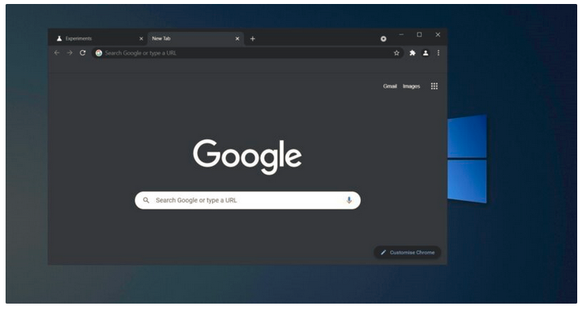Select the New Tab tab

click(x=195, y=38)
